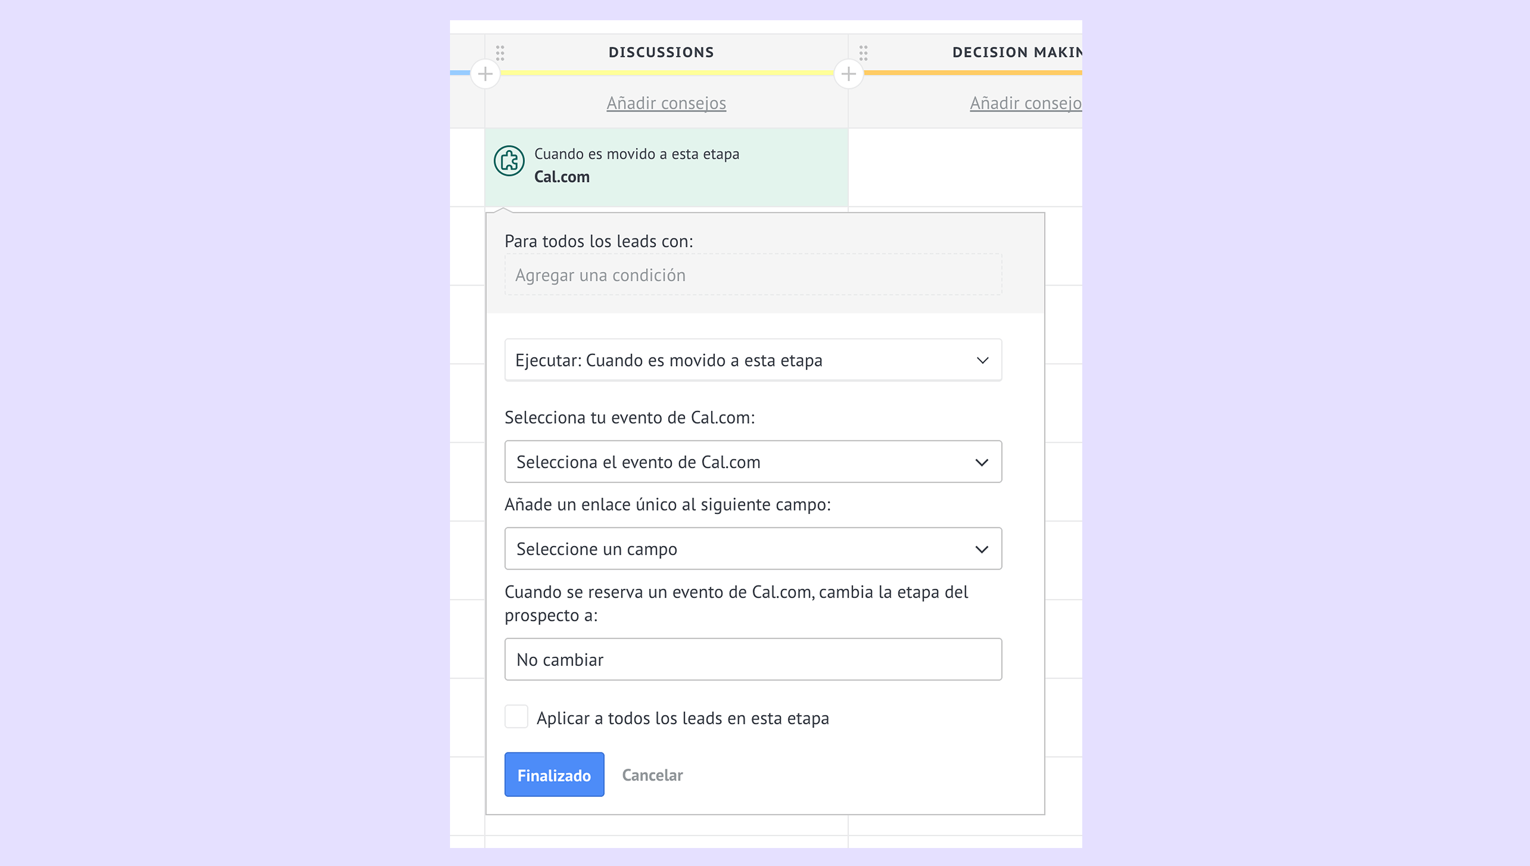
Task: Click the Cal.com puzzle piece icon
Action: click(508, 161)
